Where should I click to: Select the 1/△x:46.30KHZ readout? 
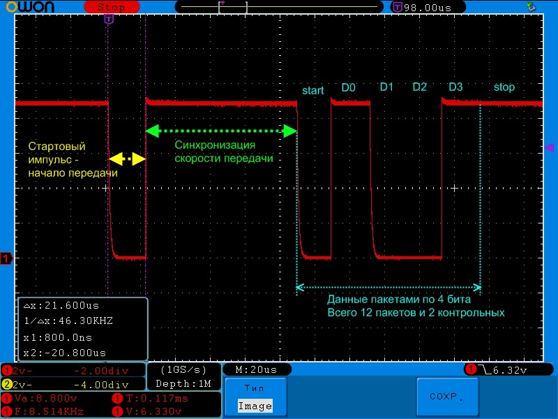coord(68,321)
